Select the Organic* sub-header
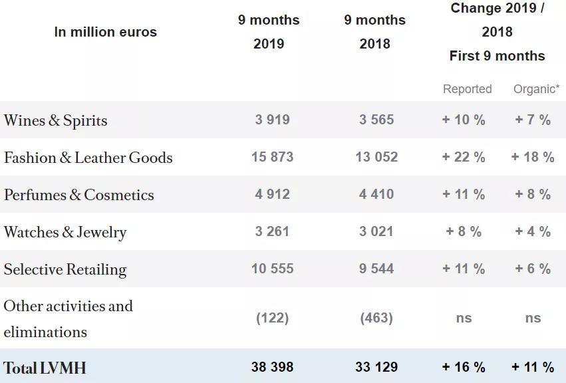Screen dimensions: 566x383 535,89
